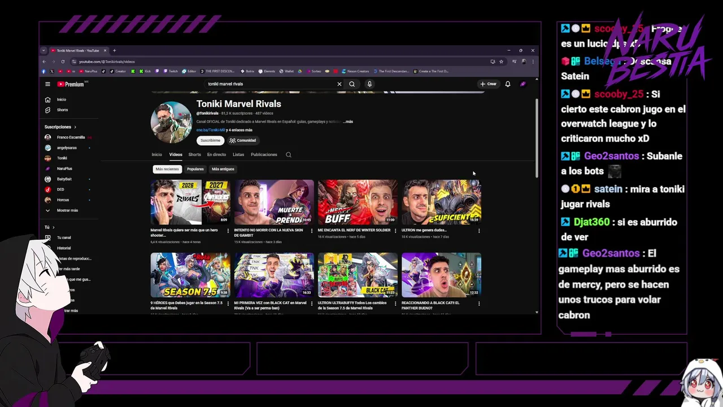Screen dimensions: 723x407
Task: Open the tab search dropdown arrow
Action: 43,50
